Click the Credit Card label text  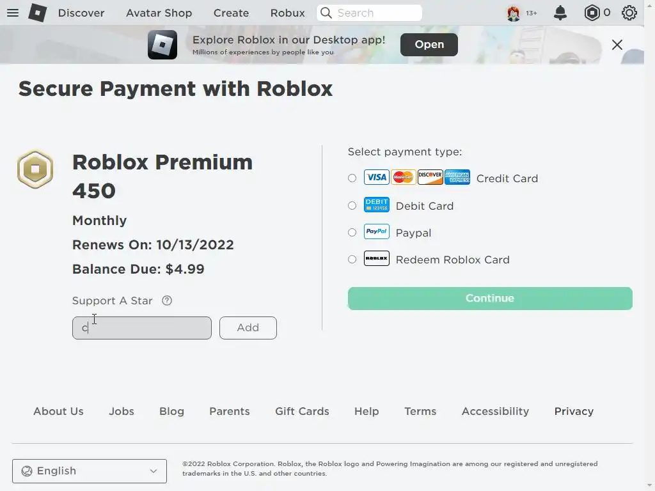tap(507, 179)
